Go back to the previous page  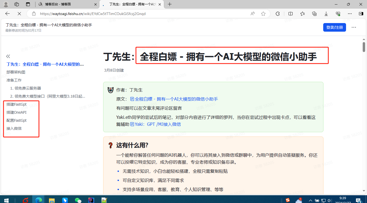point(7,14)
